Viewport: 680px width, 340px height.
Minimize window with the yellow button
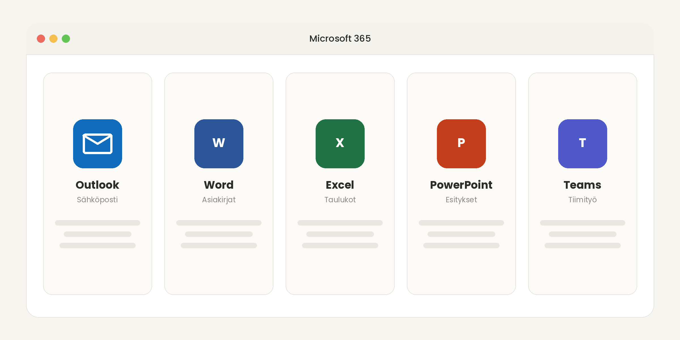coord(54,39)
